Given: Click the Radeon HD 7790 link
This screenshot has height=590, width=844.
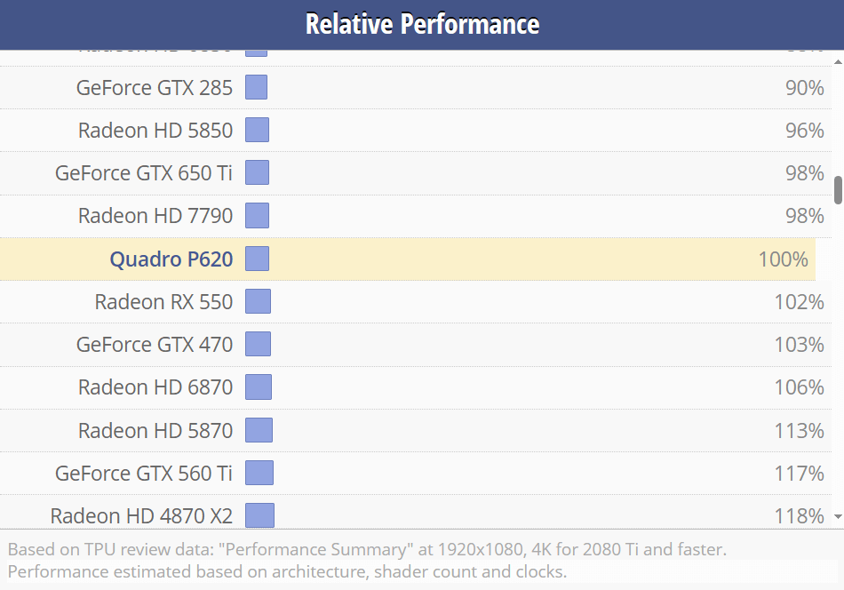Looking at the screenshot, I should (x=155, y=216).
